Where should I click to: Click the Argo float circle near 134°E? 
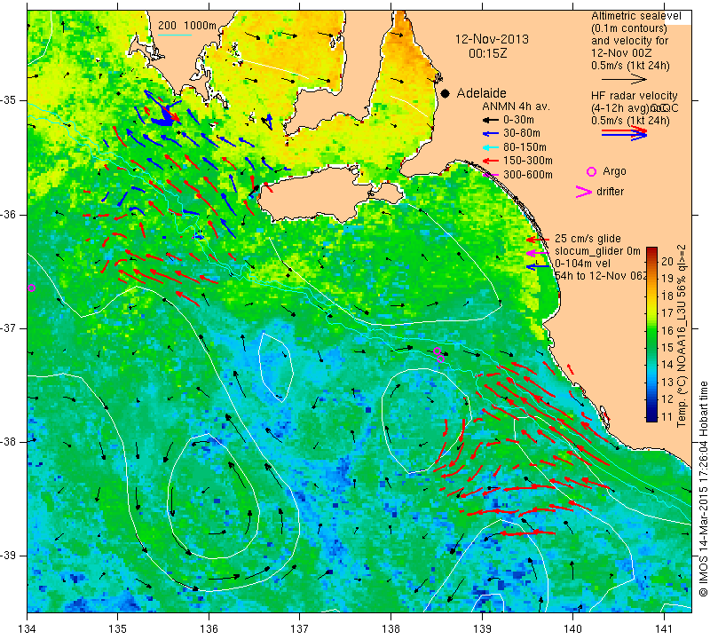click(x=31, y=288)
